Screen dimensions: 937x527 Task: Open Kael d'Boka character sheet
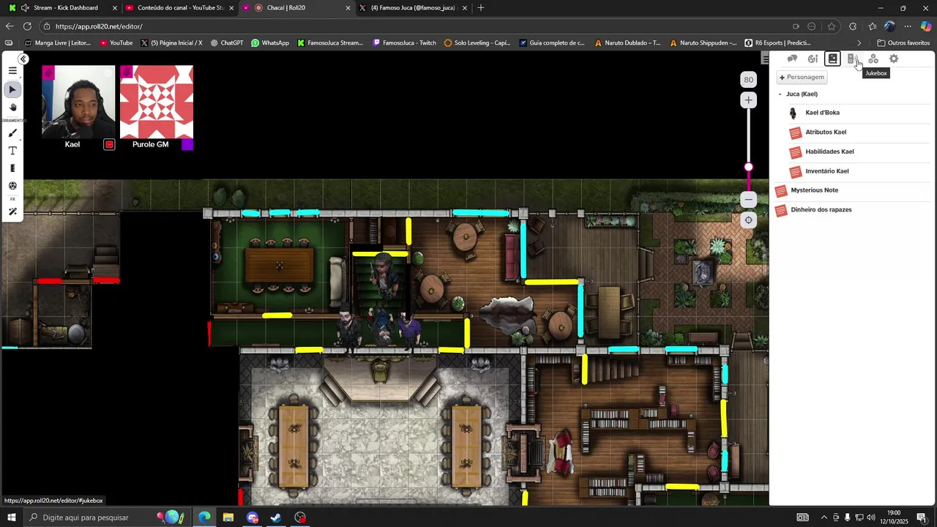(x=822, y=113)
